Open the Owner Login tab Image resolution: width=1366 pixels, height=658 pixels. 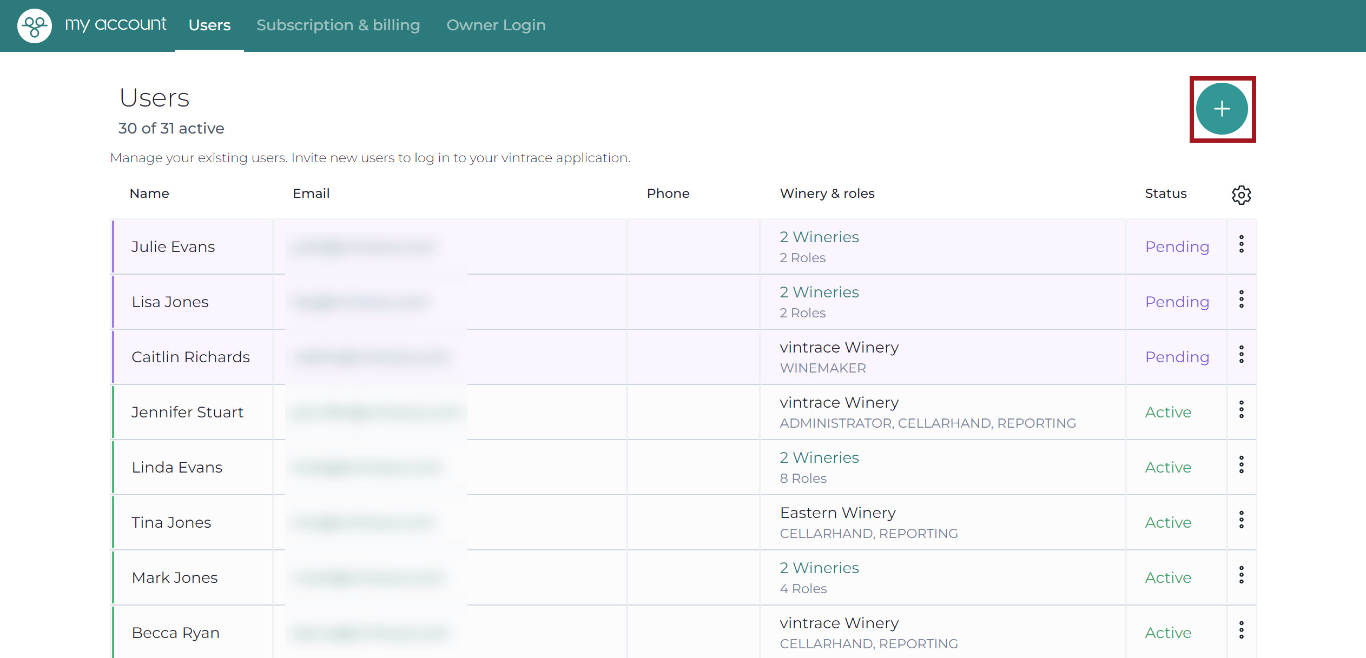496,25
